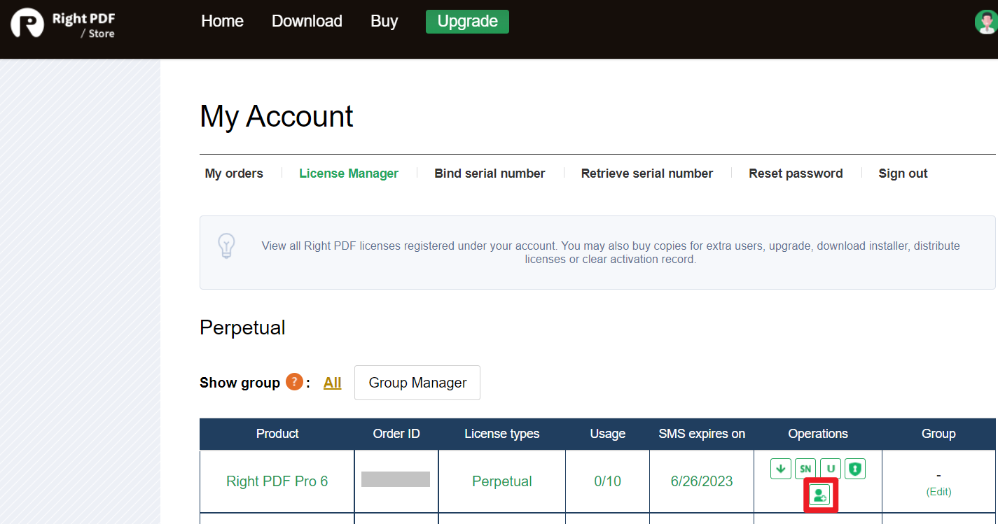Click the shield keyhole icon in Operations
This screenshot has width=998, height=524.
(x=854, y=469)
